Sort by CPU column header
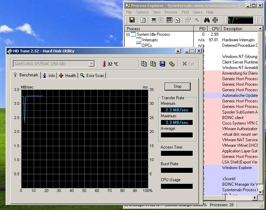The height and width of the screenshot is (210, 266). (214, 29)
